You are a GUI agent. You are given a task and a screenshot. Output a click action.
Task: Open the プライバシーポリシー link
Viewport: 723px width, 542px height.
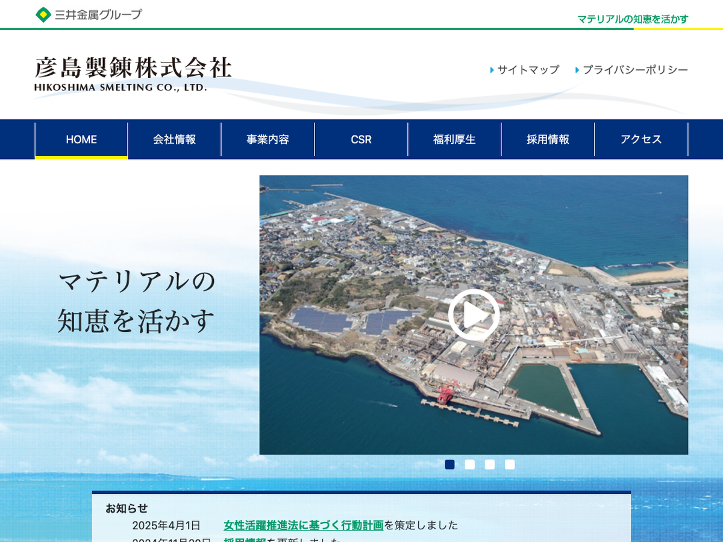point(635,70)
